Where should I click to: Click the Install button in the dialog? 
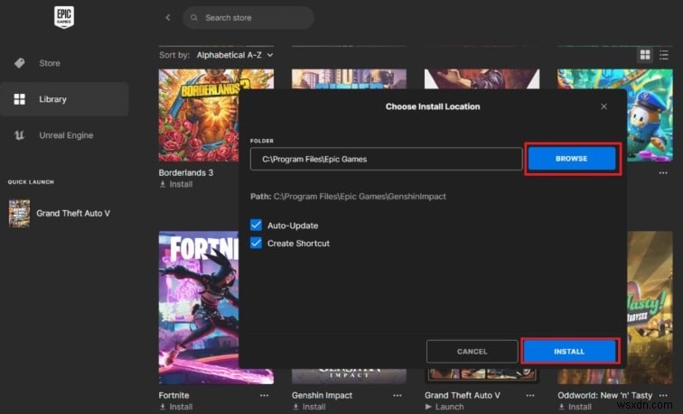(x=569, y=352)
